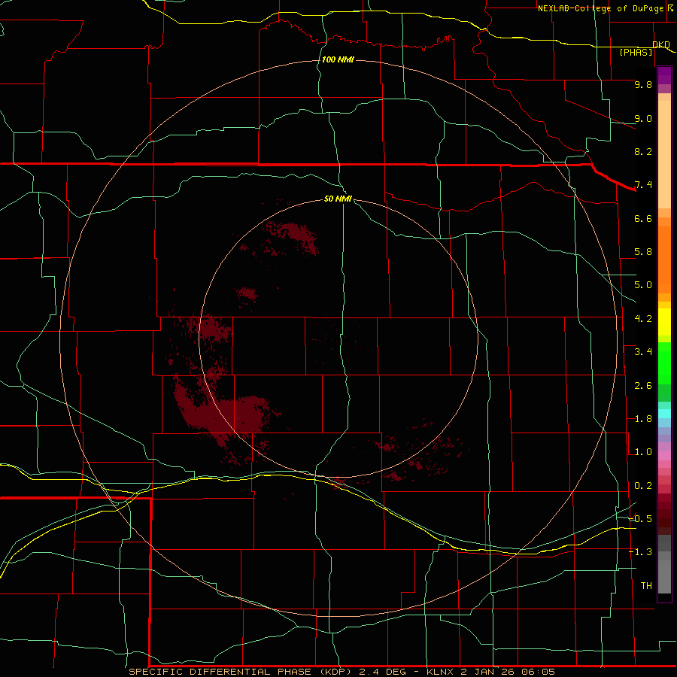The image size is (677, 677).
Task: Click the 100 NMI range ring label
Action: pos(338,59)
